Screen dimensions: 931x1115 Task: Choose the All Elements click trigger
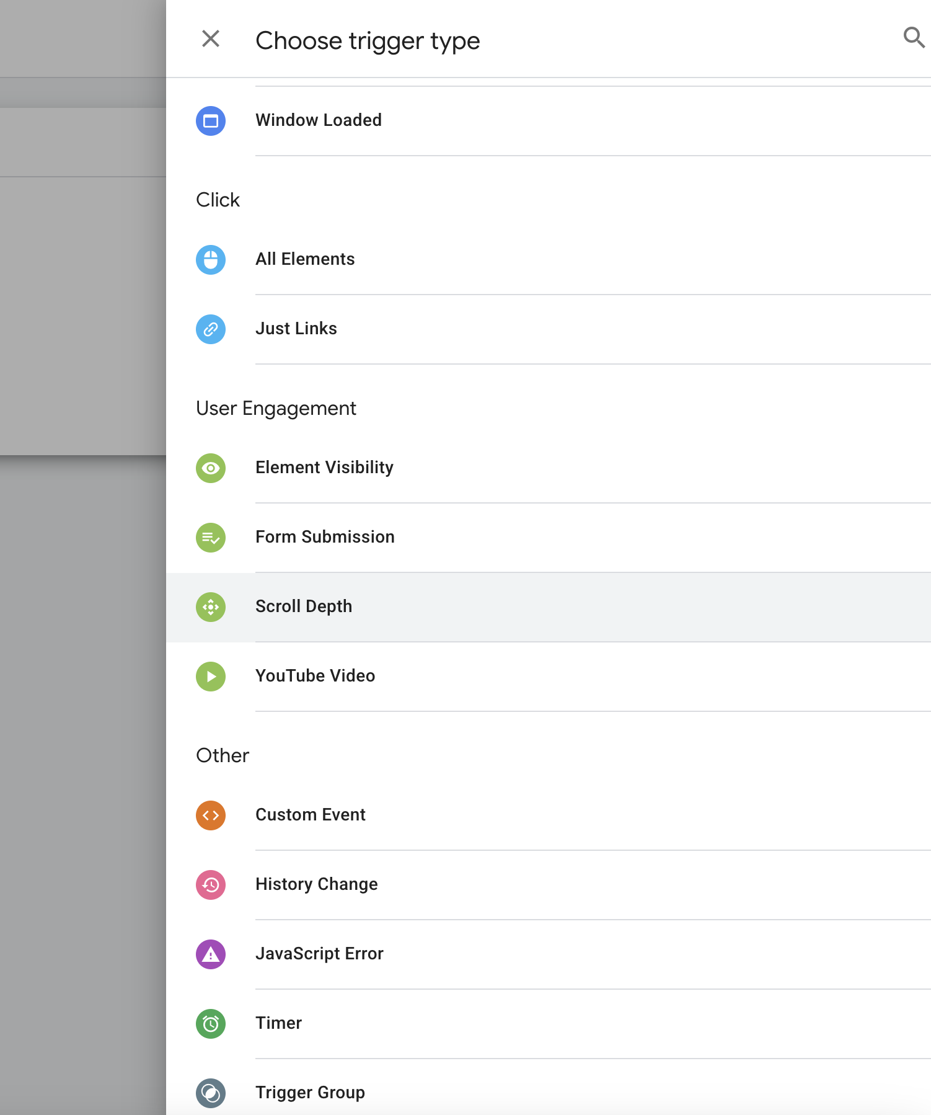coord(305,259)
